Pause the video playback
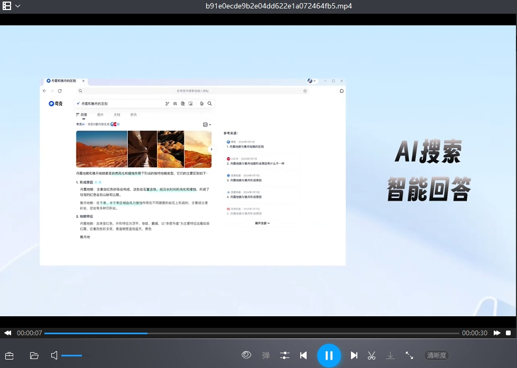 click(329, 355)
